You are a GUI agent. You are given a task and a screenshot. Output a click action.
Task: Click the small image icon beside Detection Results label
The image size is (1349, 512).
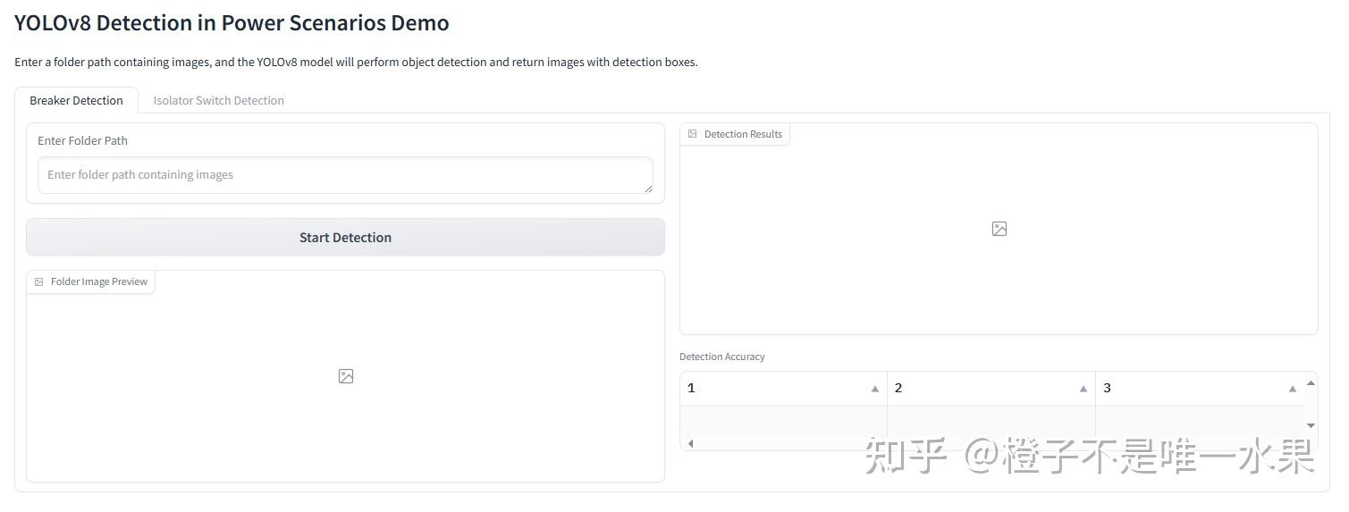(693, 134)
